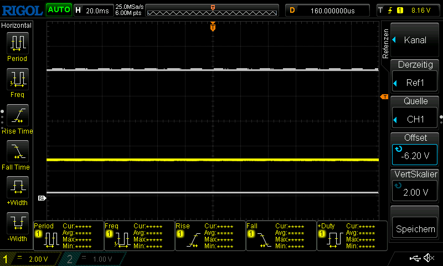Open the Kanal menu option
This screenshot has height=266, width=443.
(x=415, y=40)
